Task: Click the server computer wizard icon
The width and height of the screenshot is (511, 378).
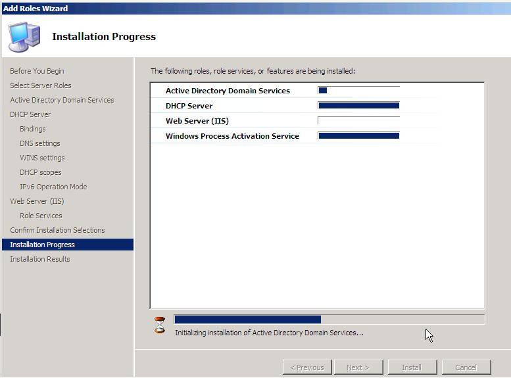Action: 24,37
